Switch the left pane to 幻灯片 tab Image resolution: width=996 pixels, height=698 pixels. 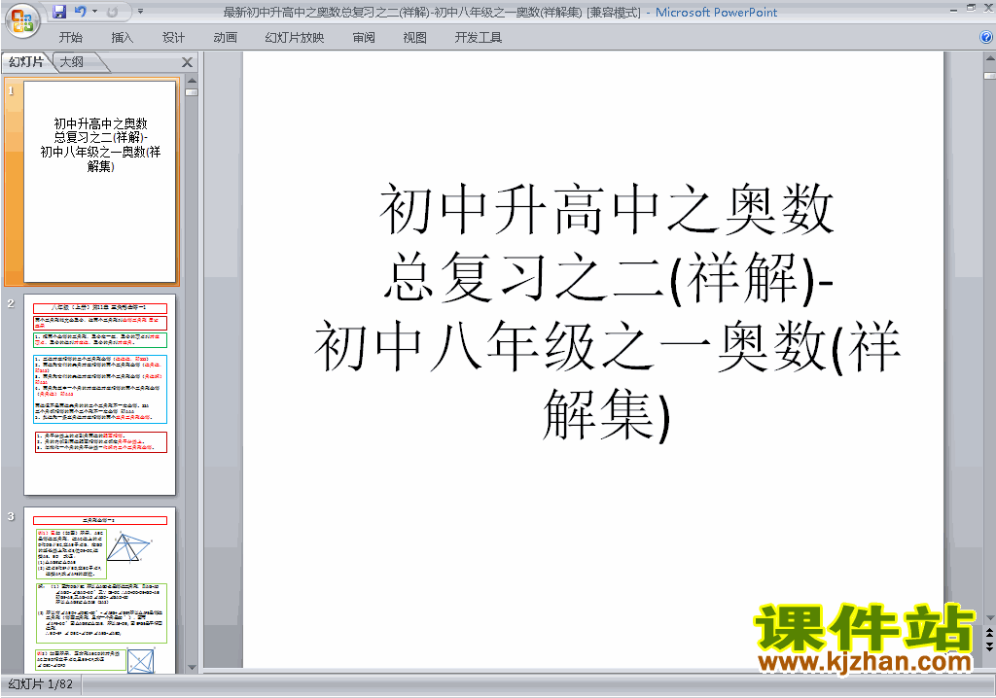pos(26,62)
